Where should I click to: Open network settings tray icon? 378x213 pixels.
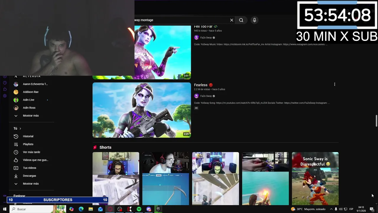346,209
